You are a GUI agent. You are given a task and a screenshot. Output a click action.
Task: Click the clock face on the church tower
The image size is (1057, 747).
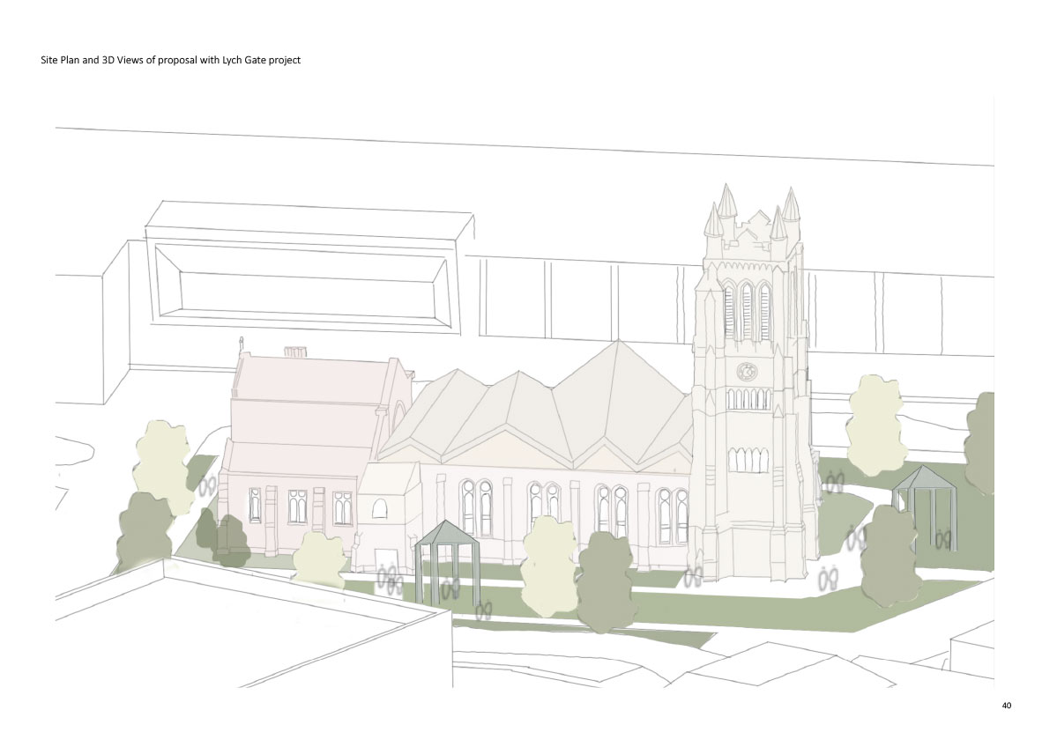pos(746,372)
